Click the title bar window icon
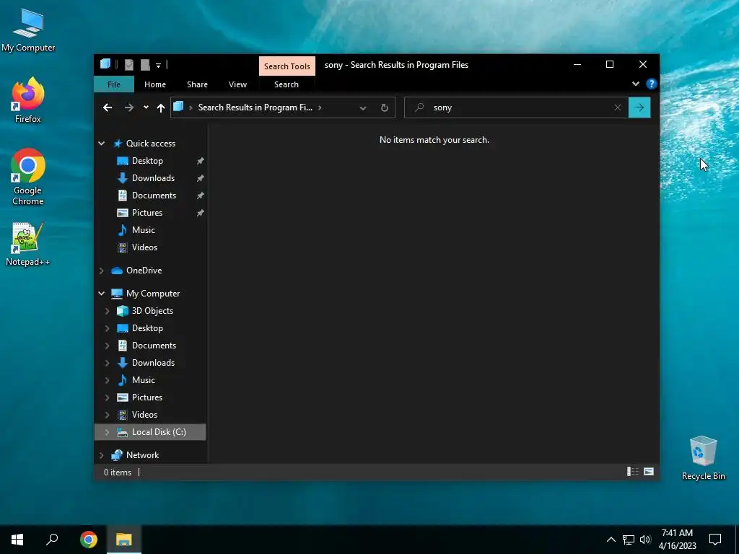 105,64
